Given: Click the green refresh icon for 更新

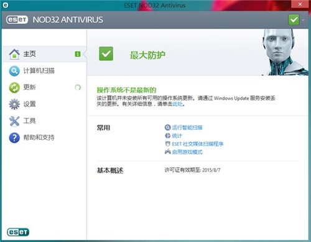Looking at the screenshot, I should pos(14,87).
